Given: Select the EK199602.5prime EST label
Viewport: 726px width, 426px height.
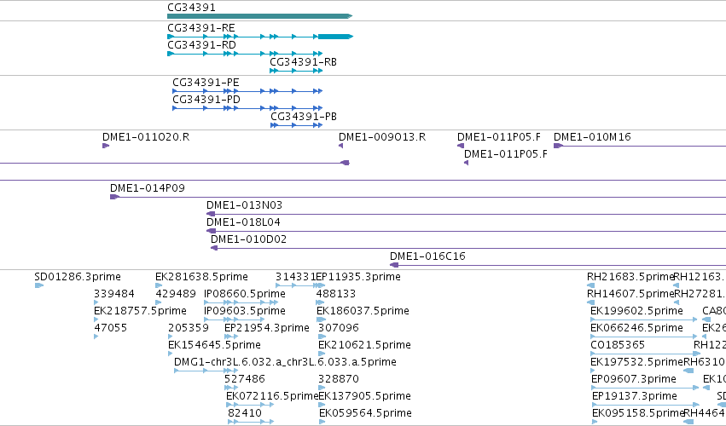Looking at the screenshot, I should pyautogui.click(x=636, y=311).
